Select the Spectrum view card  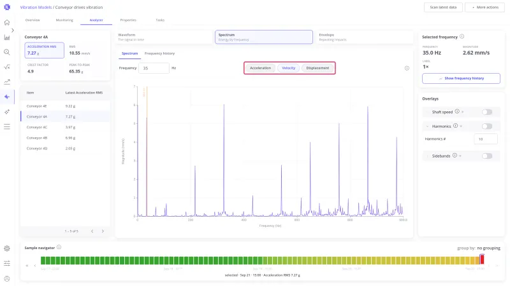pyautogui.click(x=264, y=37)
